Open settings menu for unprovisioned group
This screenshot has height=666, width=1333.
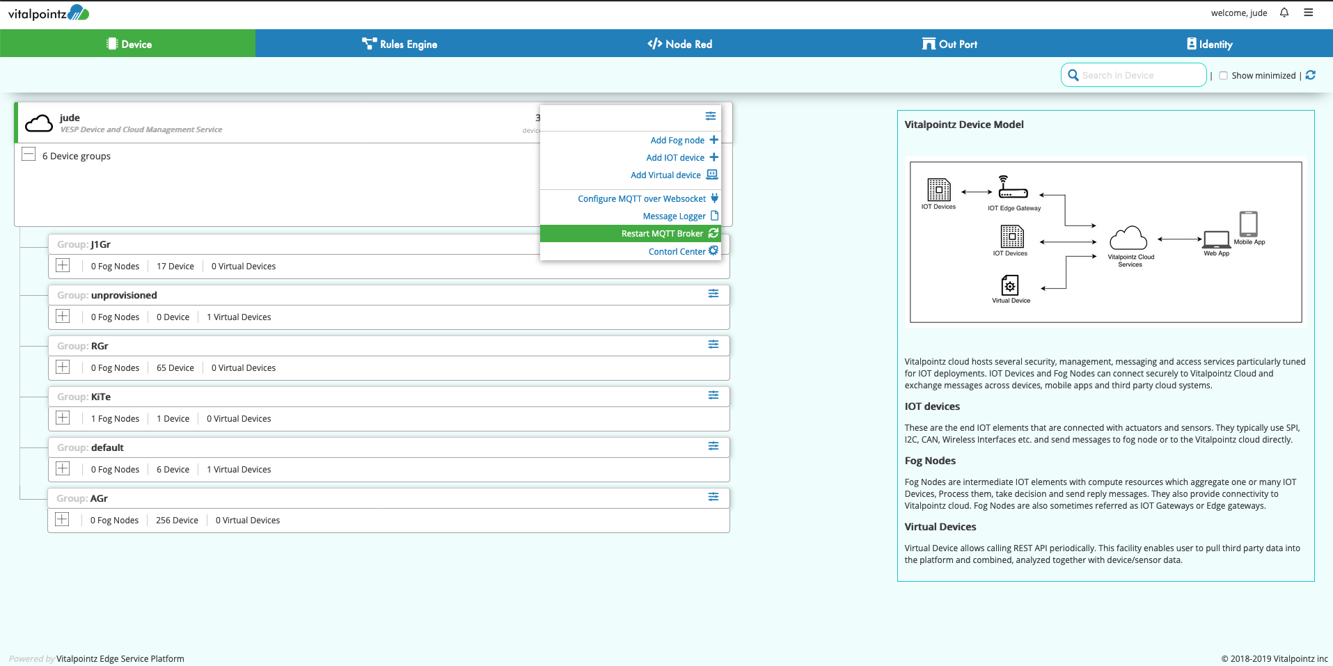(713, 294)
